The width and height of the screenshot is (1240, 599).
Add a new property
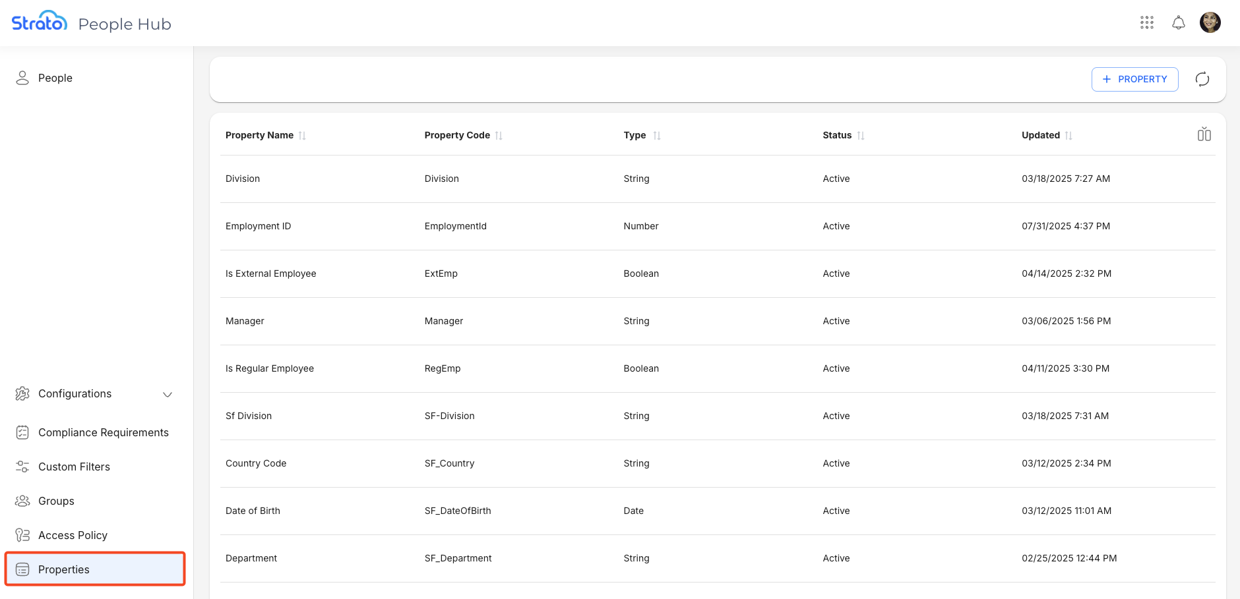coord(1134,79)
